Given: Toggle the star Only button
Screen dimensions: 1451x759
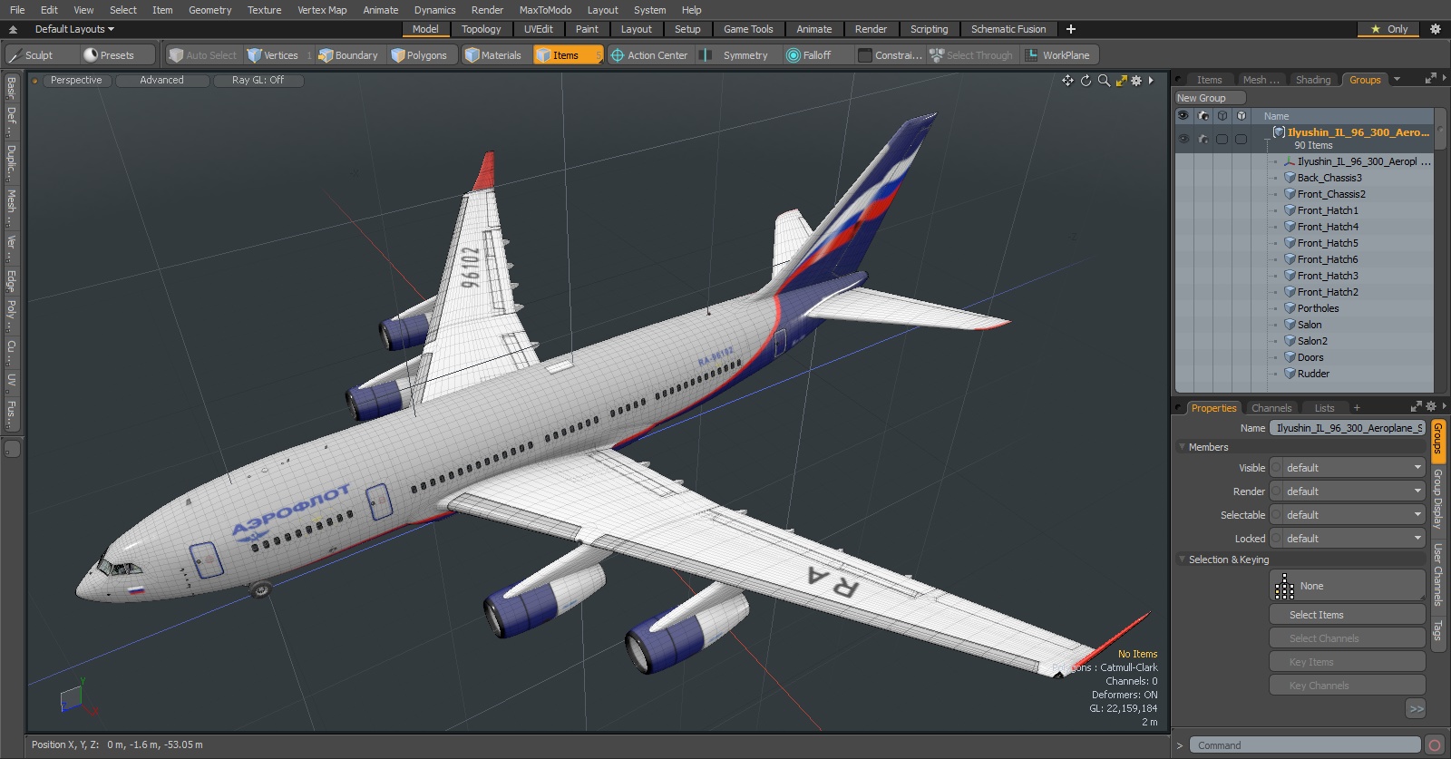Looking at the screenshot, I should tap(1388, 29).
